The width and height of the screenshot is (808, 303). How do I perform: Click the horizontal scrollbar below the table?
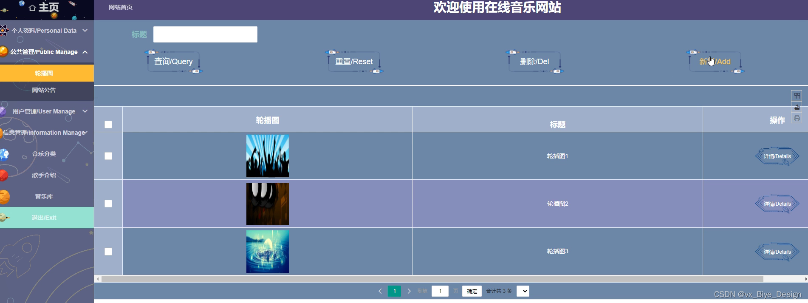point(432,279)
